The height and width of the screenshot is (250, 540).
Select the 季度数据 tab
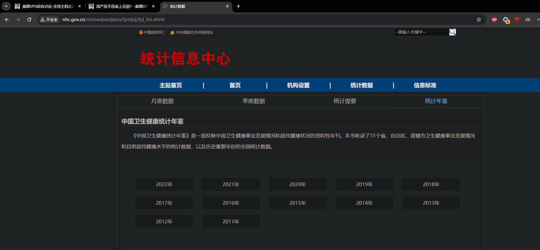pos(254,101)
